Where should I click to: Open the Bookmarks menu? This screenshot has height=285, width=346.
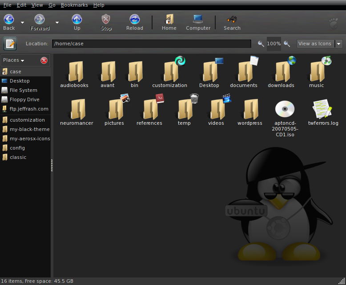74,5
